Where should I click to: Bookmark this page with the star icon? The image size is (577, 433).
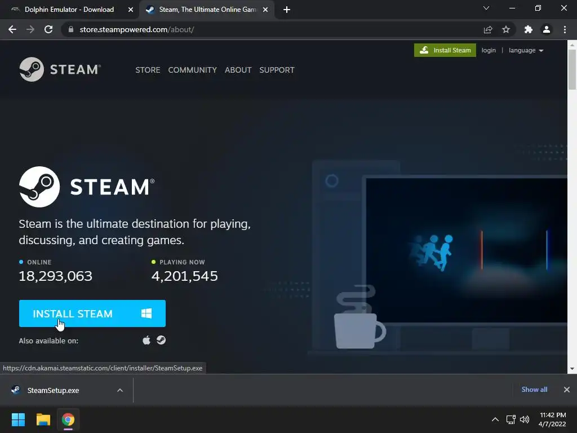[506, 29]
